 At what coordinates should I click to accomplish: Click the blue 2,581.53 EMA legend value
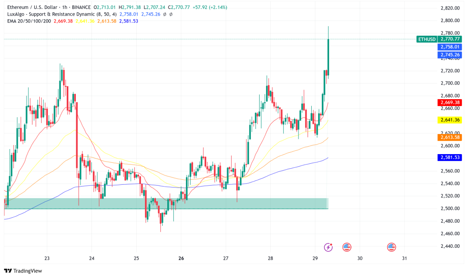click(128, 21)
